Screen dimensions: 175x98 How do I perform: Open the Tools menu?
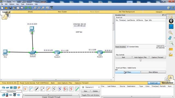(22, 4)
